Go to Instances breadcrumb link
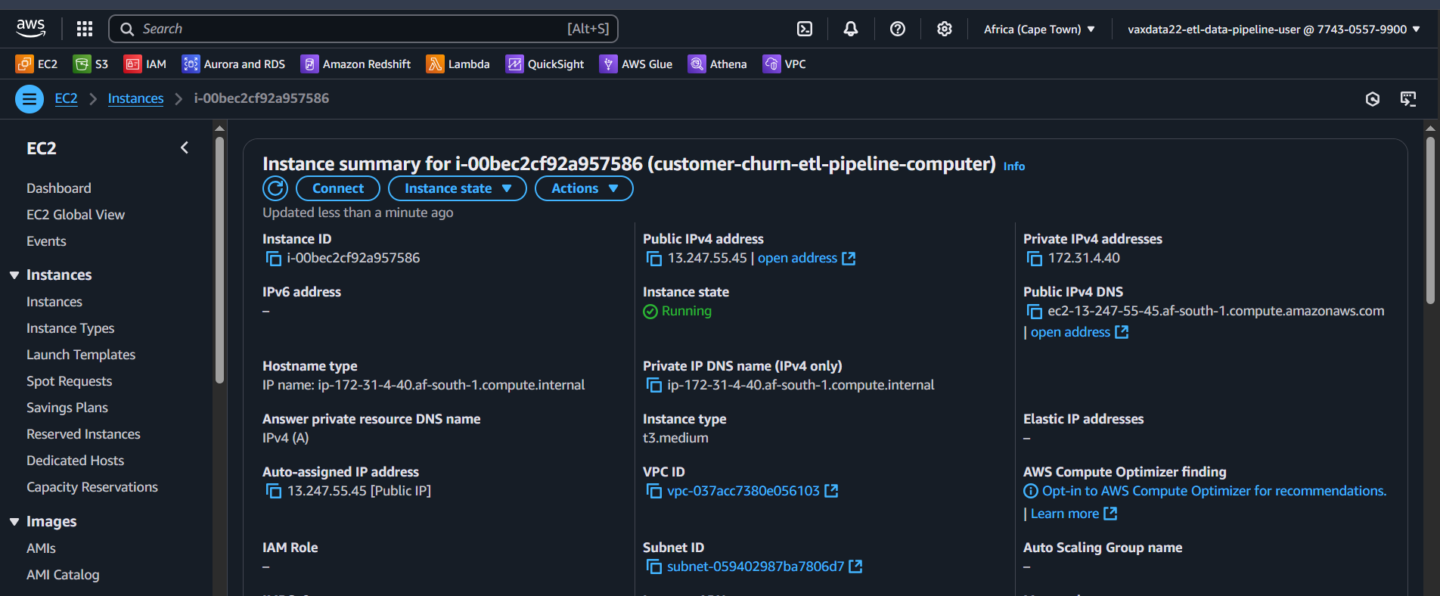The height and width of the screenshot is (596, 1440). click(135, 98)
